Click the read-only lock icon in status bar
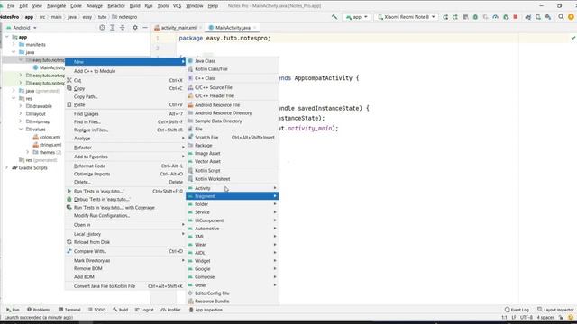Screen dimensions: 577x324 (x=561, y=317)
